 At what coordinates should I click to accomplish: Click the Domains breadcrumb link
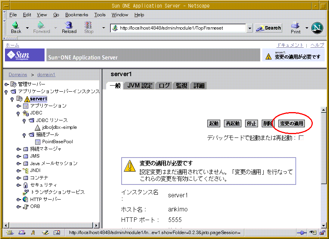click(18, 75)
